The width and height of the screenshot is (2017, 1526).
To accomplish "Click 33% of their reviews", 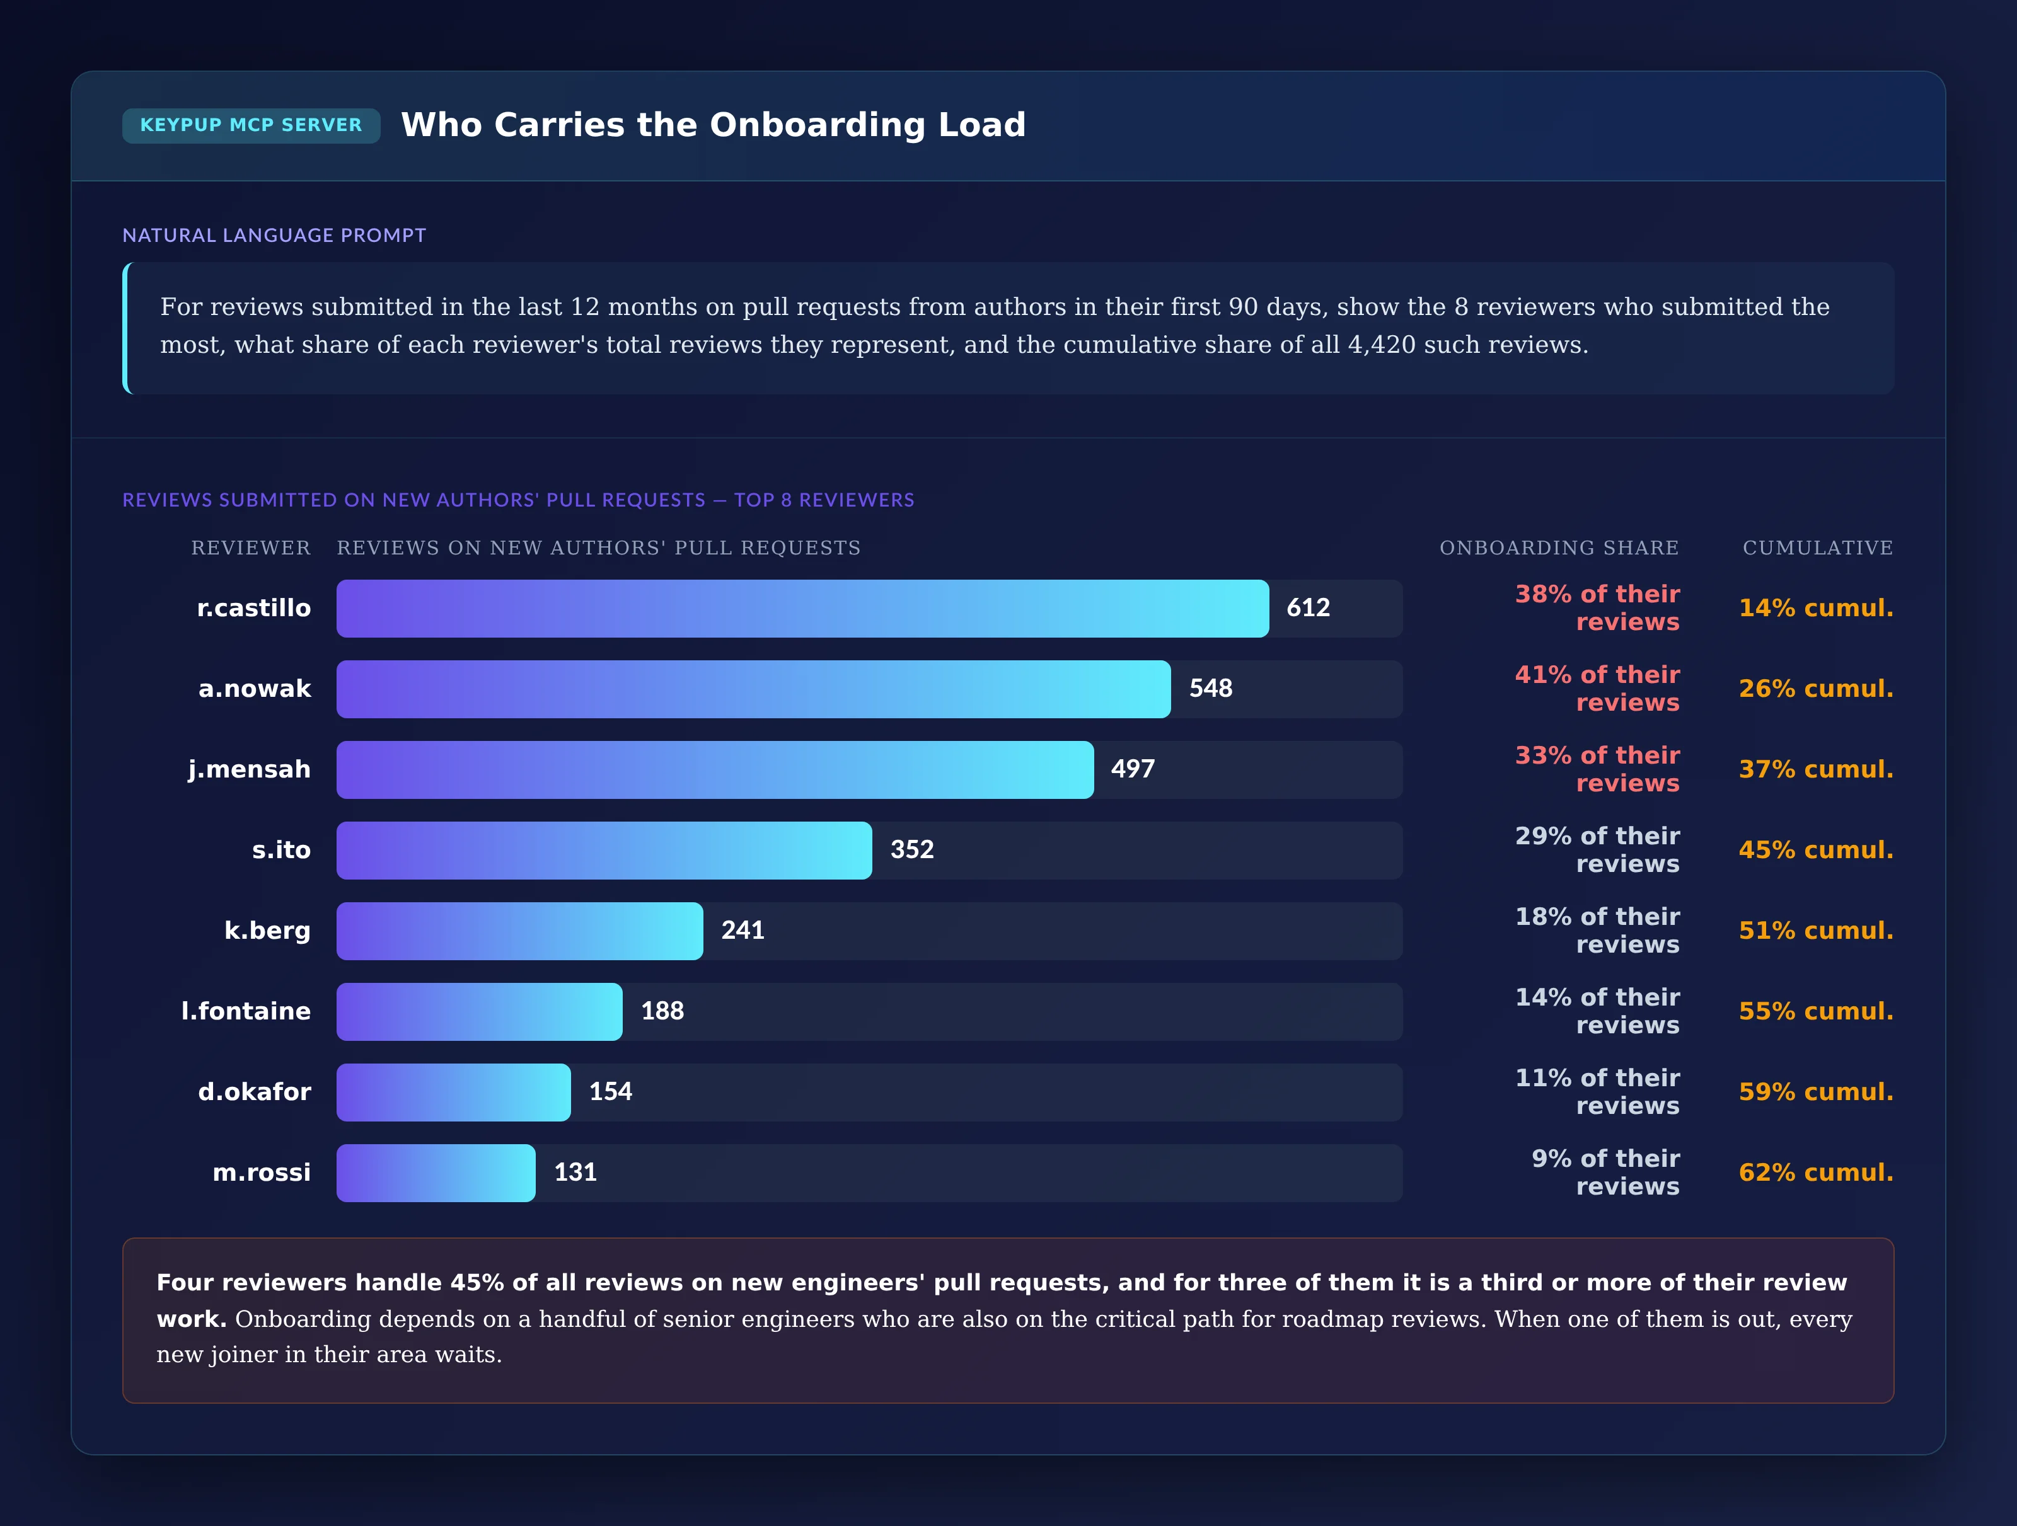I will coord(1598,769).
